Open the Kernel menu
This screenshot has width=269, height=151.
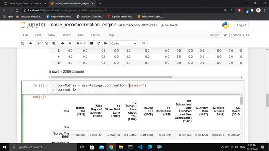(95, 35)
